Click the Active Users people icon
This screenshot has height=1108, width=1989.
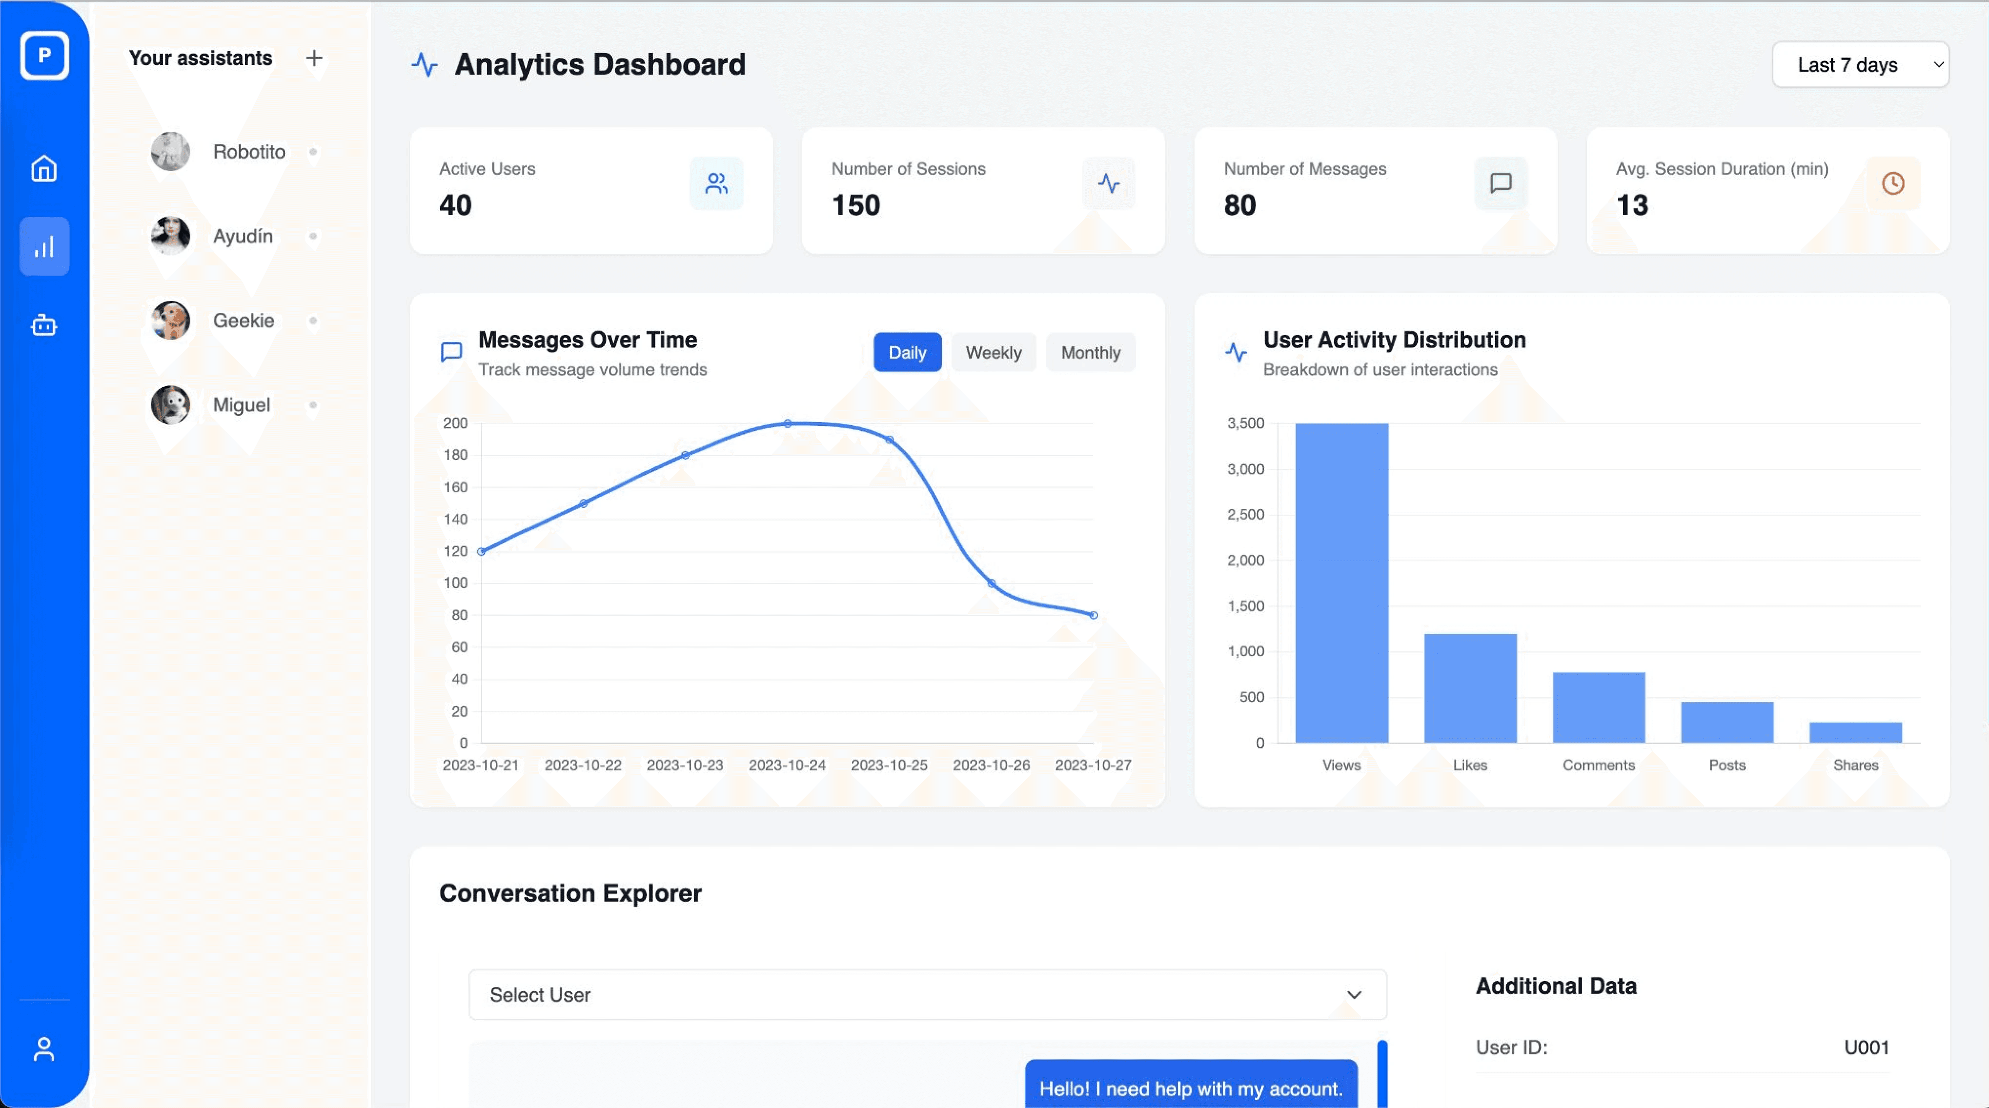tap(716, 183)
